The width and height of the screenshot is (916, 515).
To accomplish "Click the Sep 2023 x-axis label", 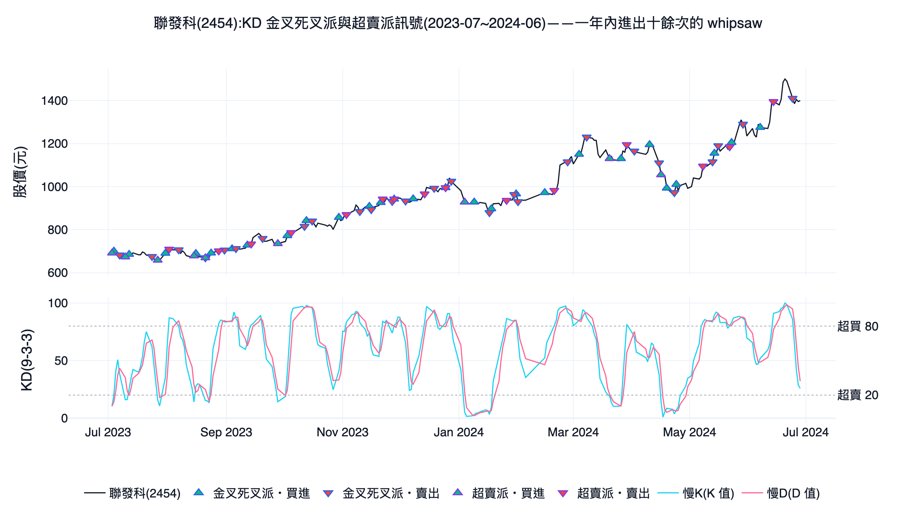I will coord(226,432).
